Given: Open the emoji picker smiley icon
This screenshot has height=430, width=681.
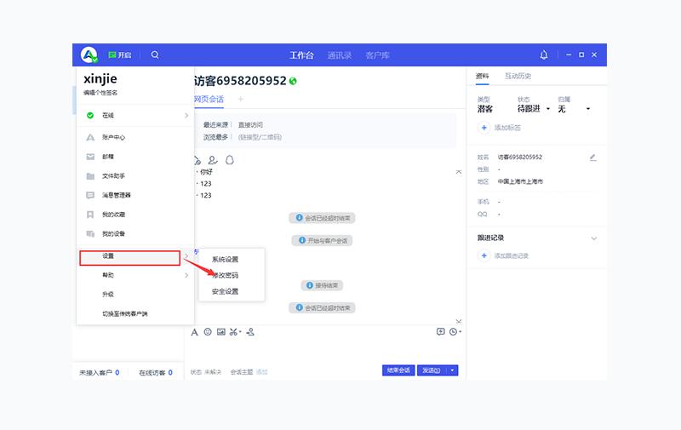Looking at the screenshot, I should tap(208, 332).
